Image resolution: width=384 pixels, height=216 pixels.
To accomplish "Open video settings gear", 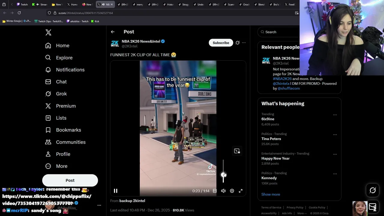I will click(232, 191).
